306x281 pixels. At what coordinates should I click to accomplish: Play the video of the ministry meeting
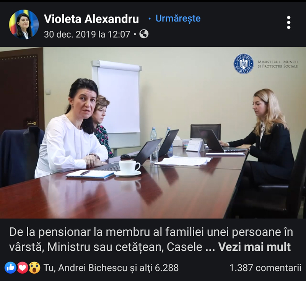click(153, 133)
